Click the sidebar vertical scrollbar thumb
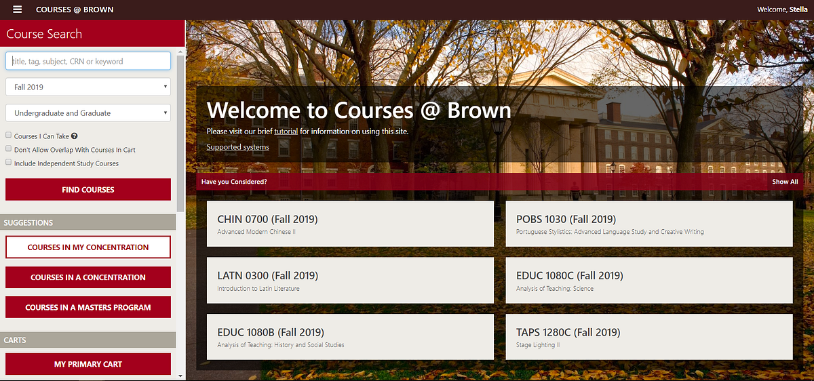The width and height of the screenshot is (814, 381). pos(180,134)
